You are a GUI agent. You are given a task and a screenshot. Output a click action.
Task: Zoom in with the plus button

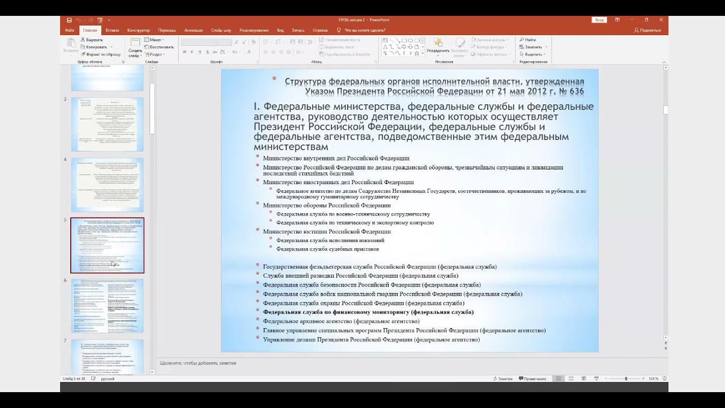[x=643, y=379]
